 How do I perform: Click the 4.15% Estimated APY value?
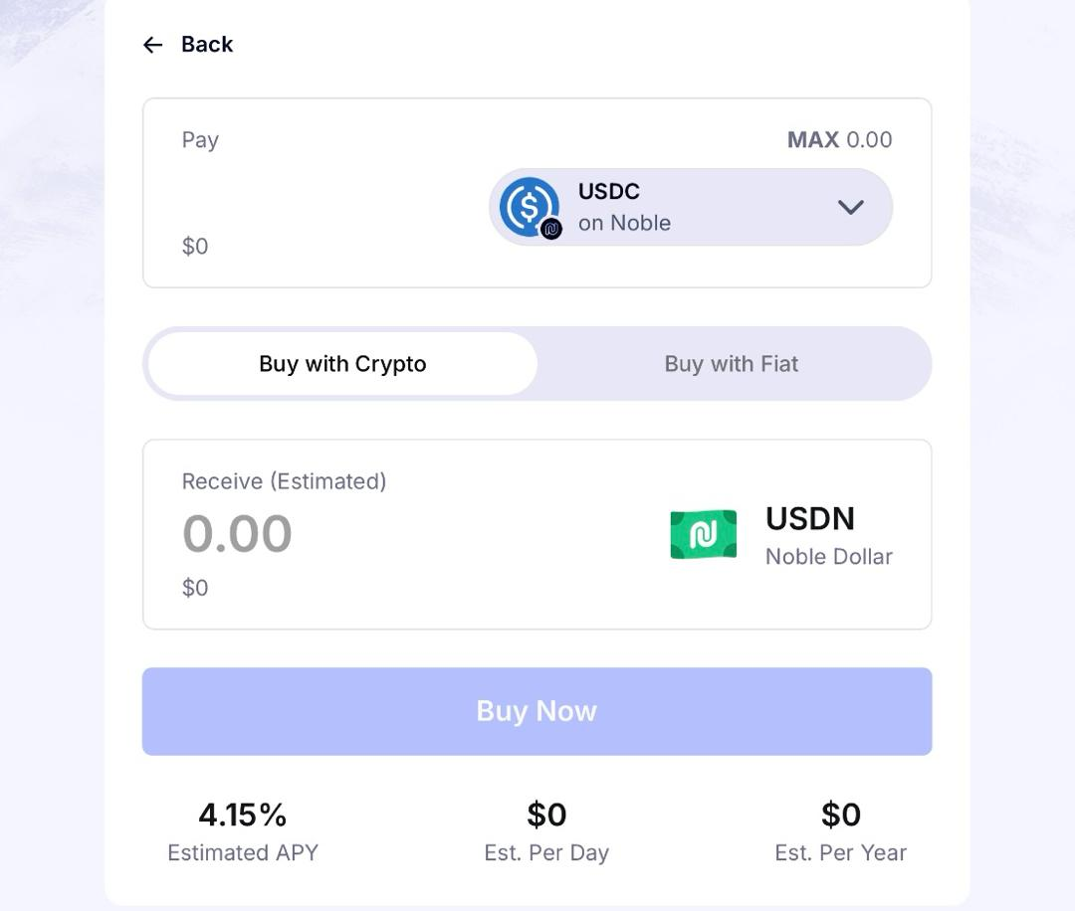242,814
